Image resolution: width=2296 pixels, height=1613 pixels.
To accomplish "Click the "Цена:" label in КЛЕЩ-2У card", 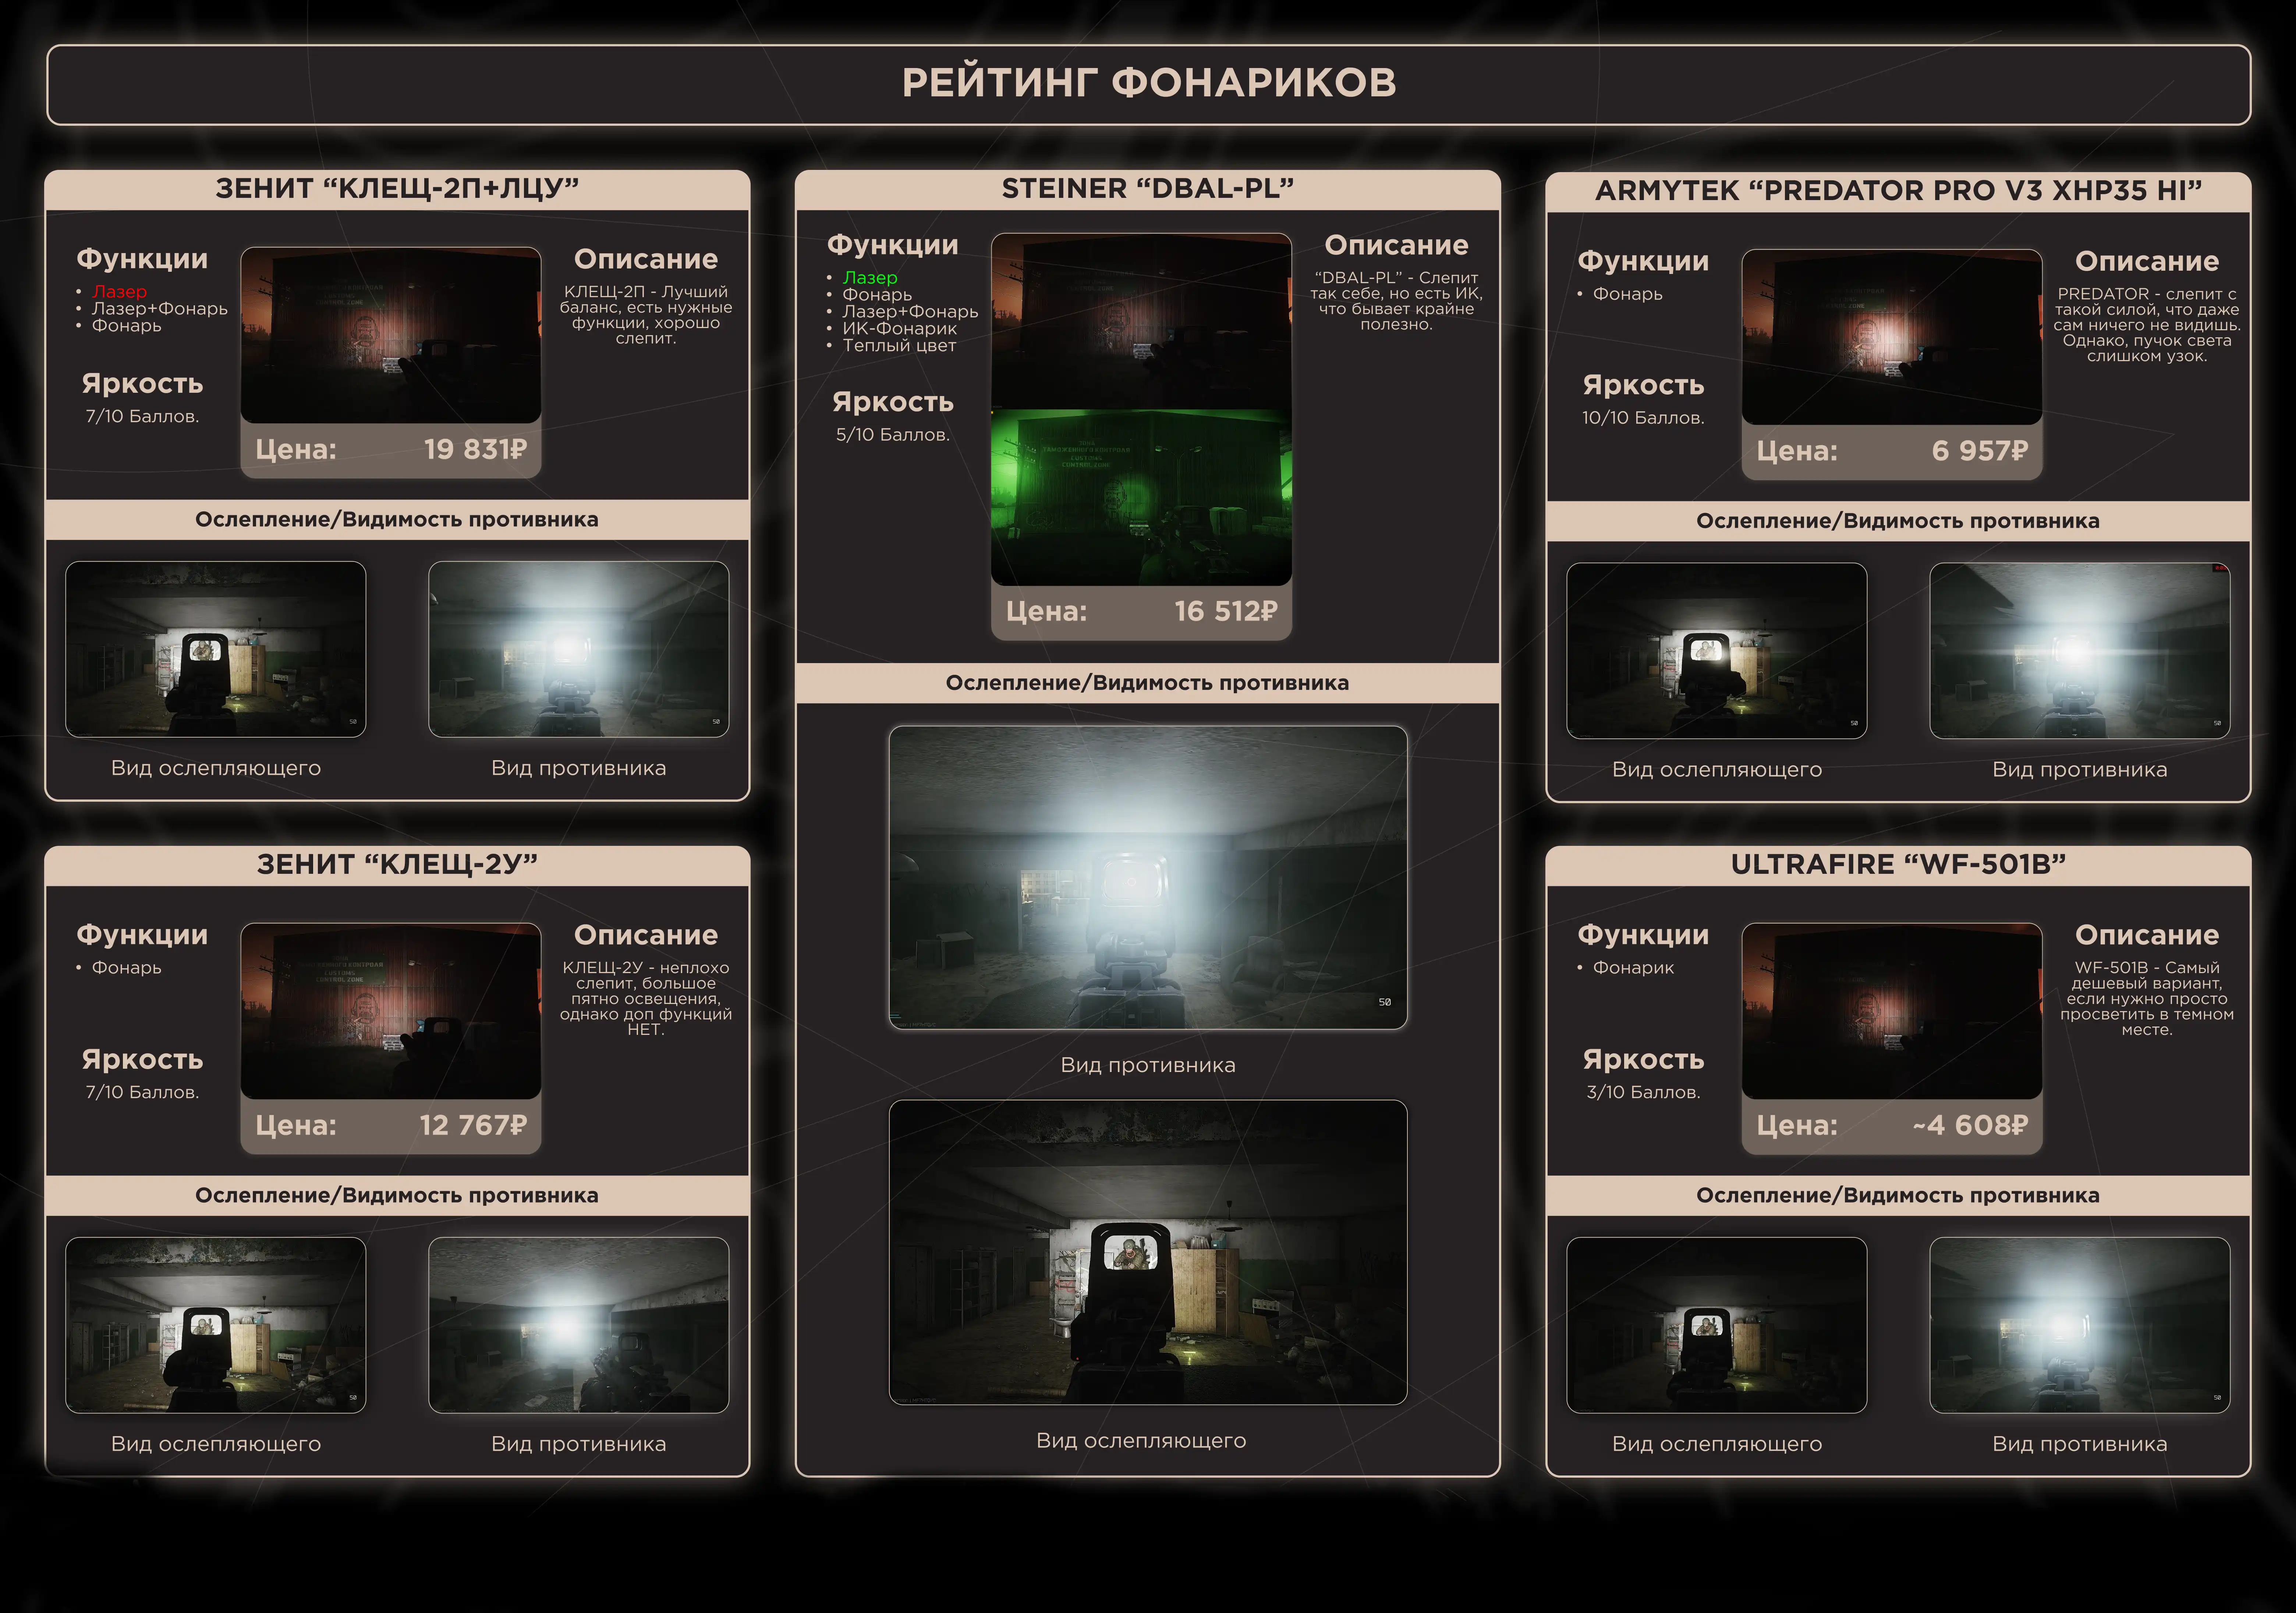I will (x=296, y=1126).
